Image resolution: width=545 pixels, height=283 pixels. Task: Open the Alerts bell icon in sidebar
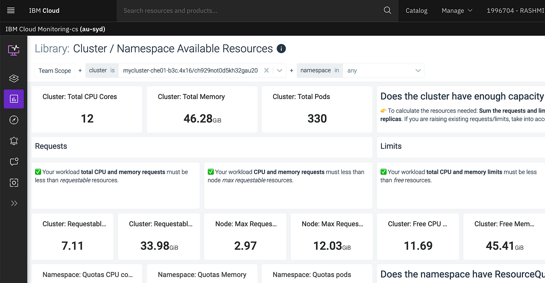pyautogui.click(x=14, y=141)
